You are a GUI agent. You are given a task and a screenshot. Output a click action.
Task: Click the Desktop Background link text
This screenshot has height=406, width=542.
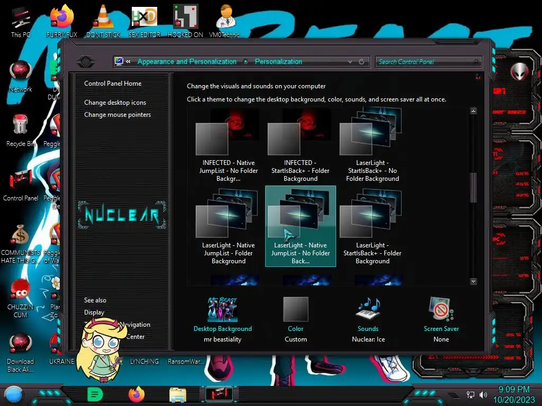point(223,329)
